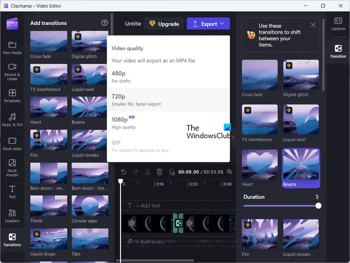Click the 0:32 mark on ruler
Image resolution: width=350 pixels, height=263 pixels.
click(x=193, y=184)
